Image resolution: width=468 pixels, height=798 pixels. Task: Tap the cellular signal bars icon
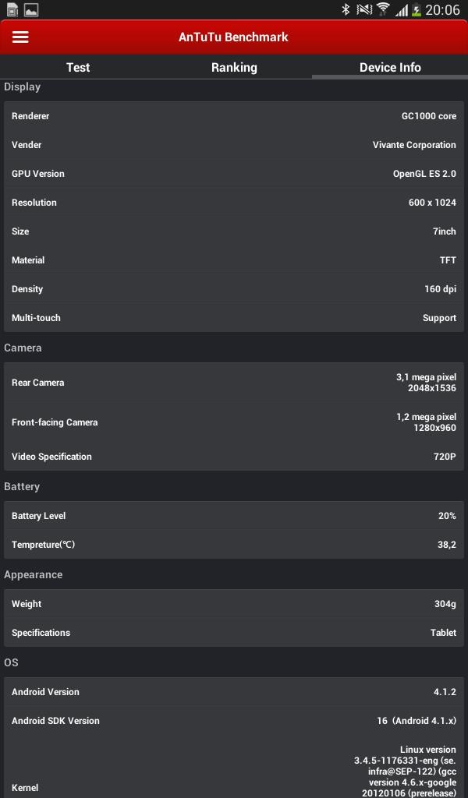(401, 10)
